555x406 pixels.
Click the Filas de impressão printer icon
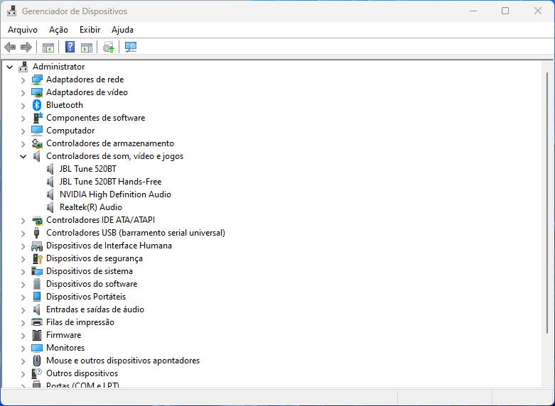click(x=37, y=322)
